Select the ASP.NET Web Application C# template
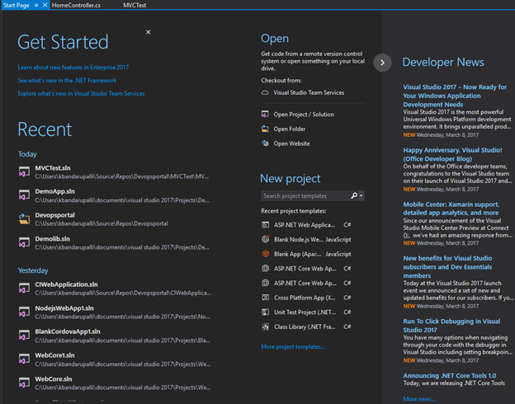This screenshot has height=404, width=515. coord(306,225)
